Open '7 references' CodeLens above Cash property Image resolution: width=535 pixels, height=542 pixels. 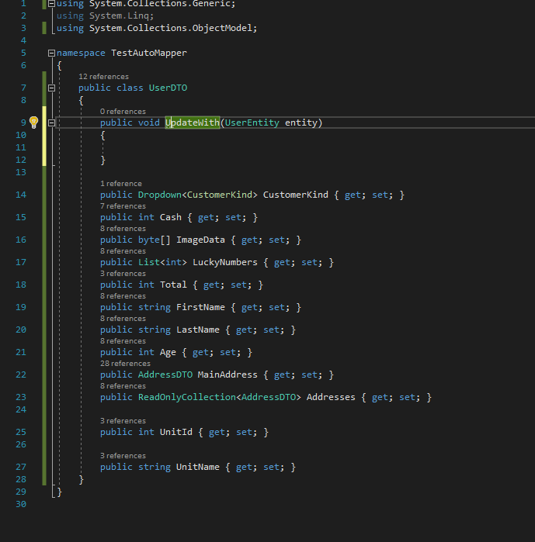pos(123,206)
